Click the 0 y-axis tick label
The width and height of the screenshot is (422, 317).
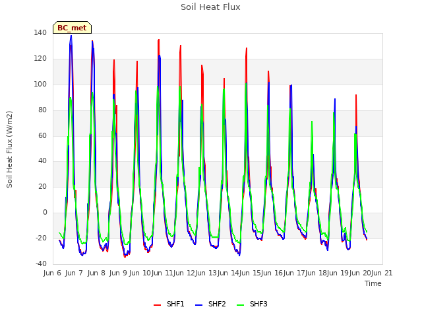[x=45, y=213]
